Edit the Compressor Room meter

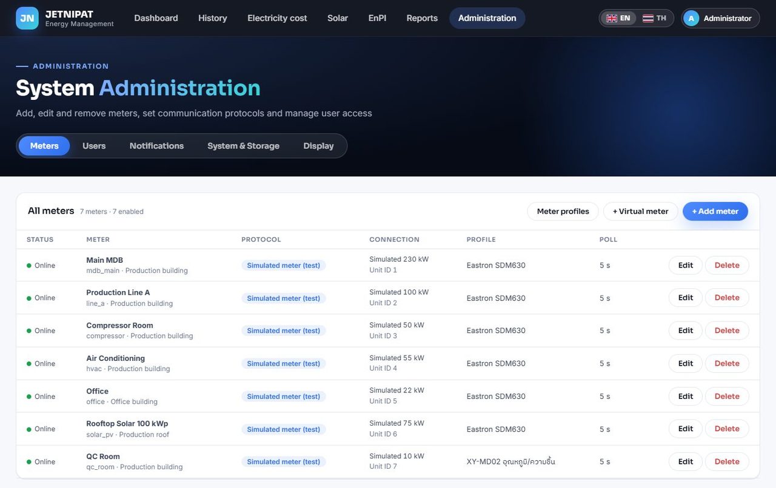(686, 331)
